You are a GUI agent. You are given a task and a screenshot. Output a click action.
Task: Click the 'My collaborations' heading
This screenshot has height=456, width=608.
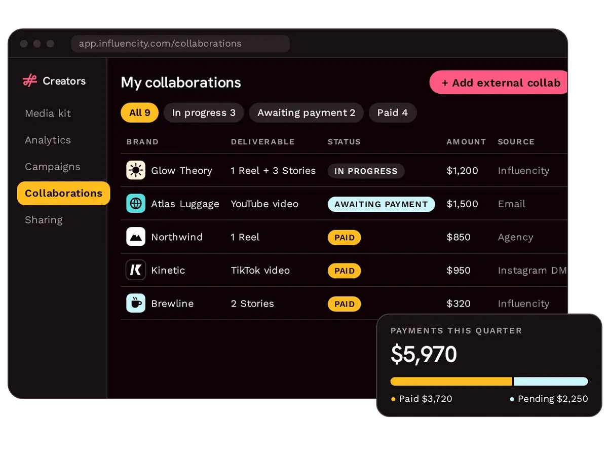pos(181,83)
